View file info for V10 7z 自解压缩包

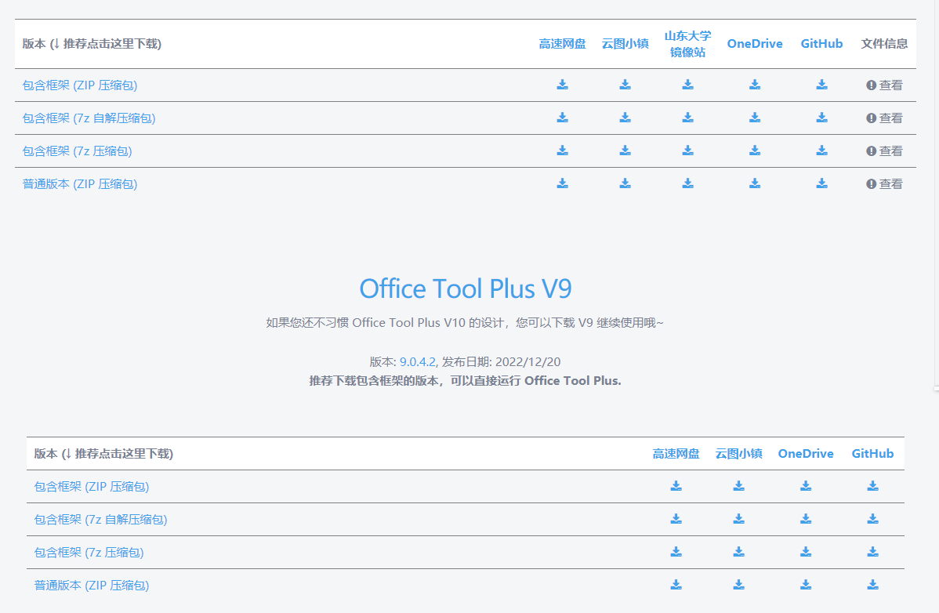(884, 118)
